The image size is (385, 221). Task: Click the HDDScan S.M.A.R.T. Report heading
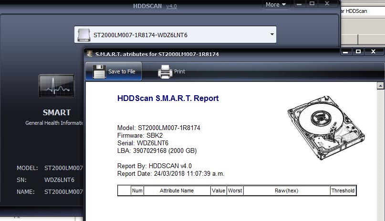(168, 98)
